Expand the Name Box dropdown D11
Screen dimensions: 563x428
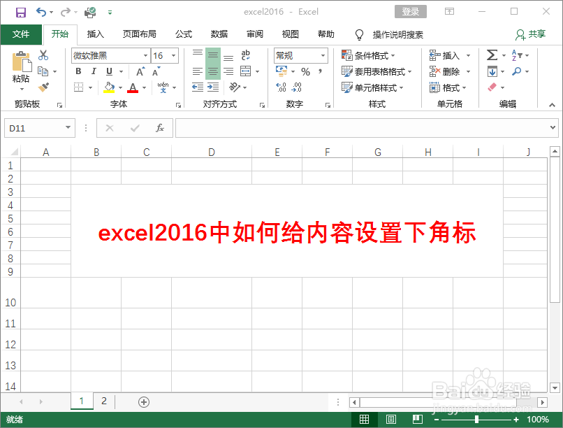68,127
